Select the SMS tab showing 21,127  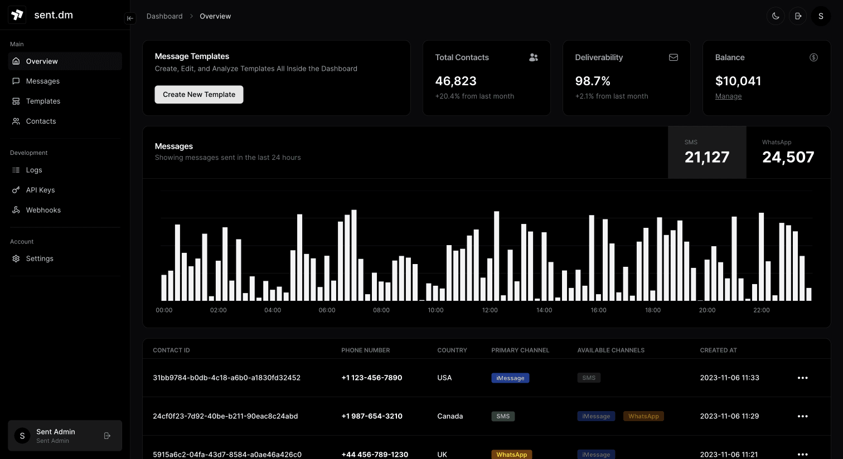707,152
